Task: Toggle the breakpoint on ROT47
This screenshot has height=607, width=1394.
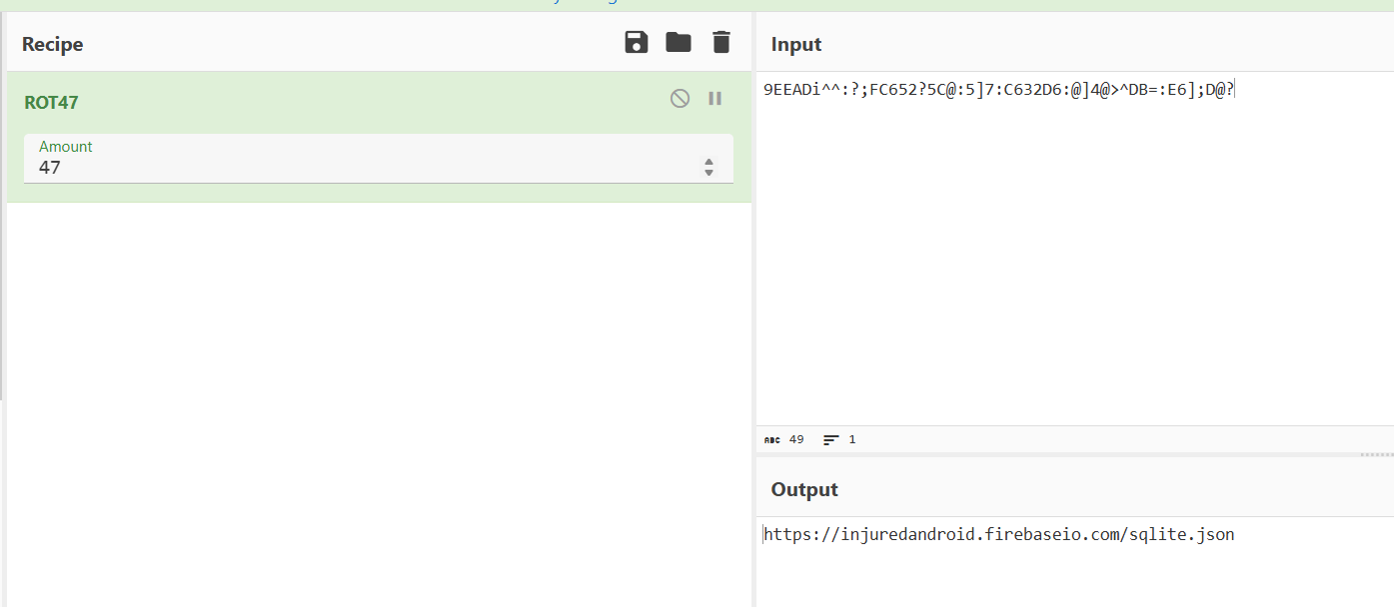Action: tap(715, 98)
